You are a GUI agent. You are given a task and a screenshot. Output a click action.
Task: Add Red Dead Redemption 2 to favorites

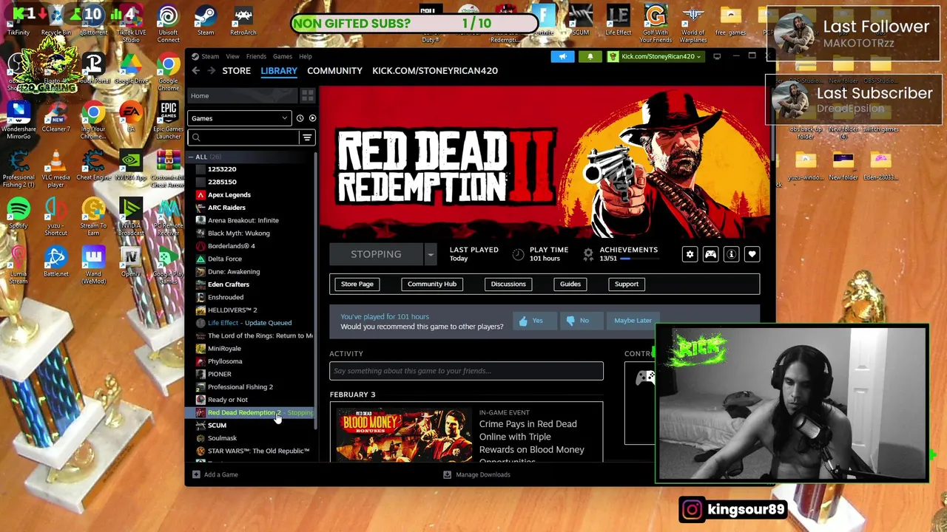[x=752, y=255]
